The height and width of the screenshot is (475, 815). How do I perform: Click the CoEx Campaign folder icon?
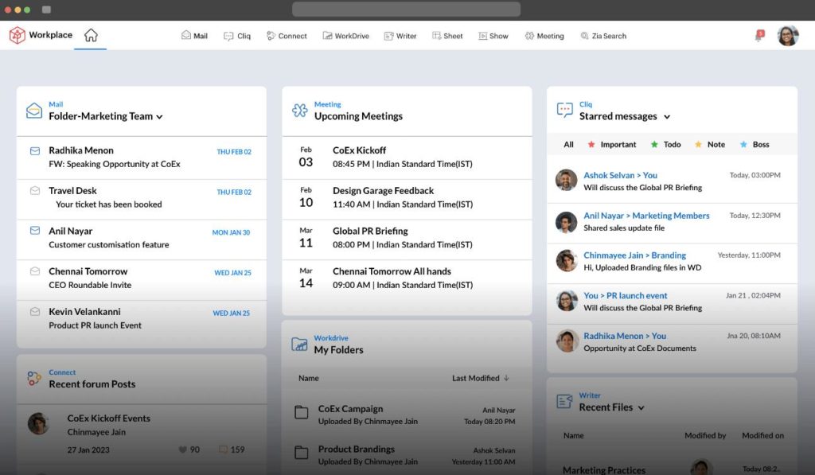[x=302, y=413]
